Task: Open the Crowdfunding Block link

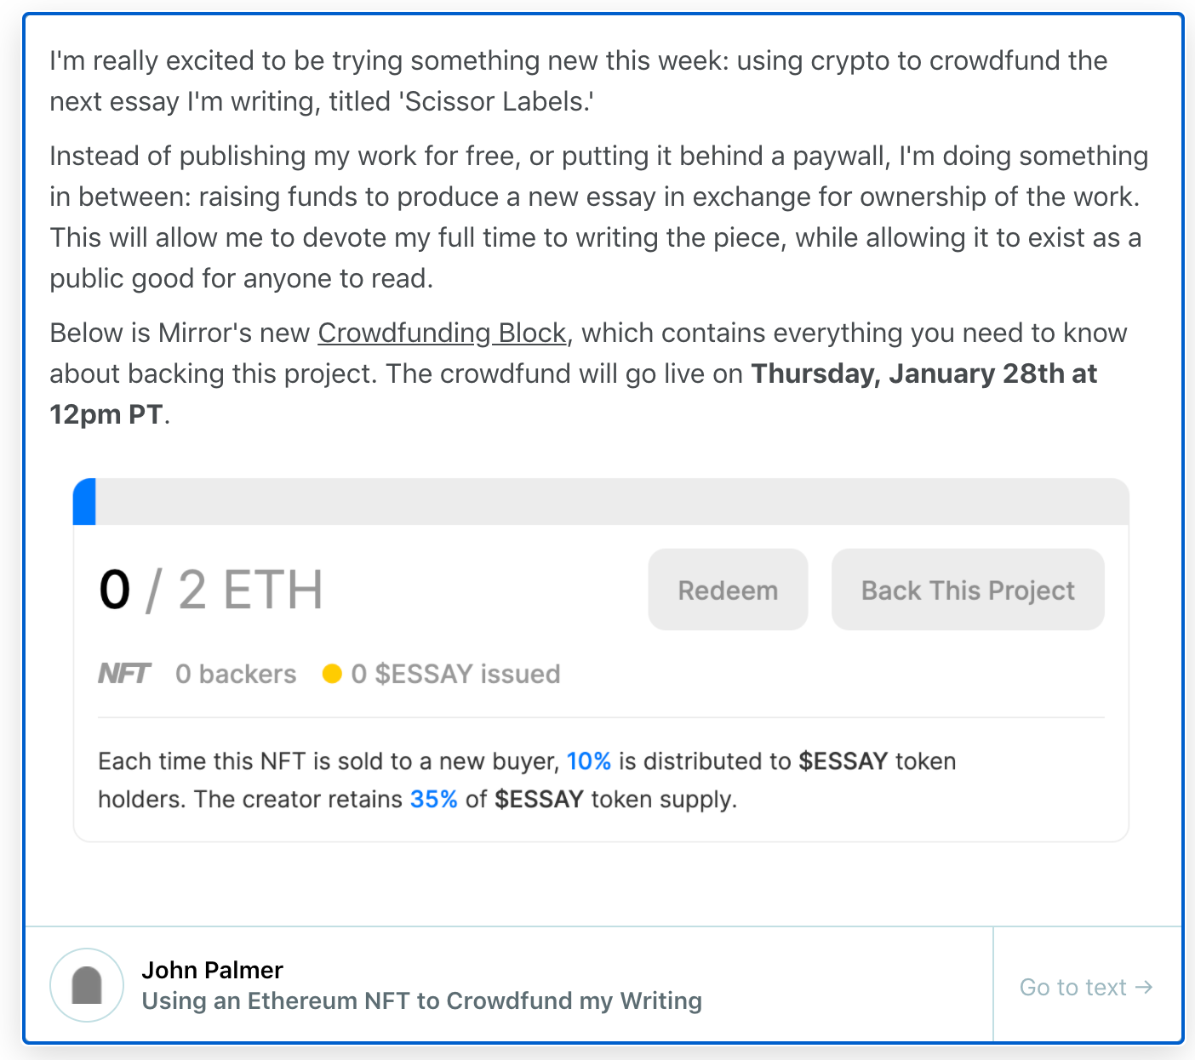Action: tap(442, 333)
